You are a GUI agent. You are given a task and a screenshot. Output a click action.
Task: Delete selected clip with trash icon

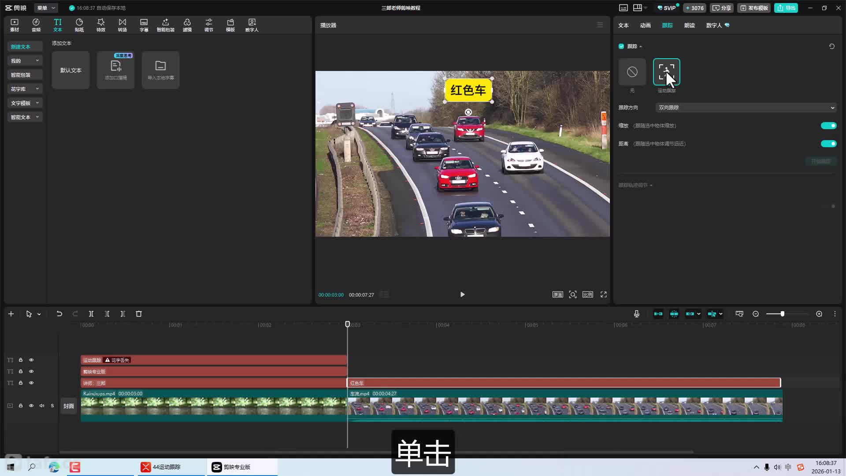coord(139,314)
